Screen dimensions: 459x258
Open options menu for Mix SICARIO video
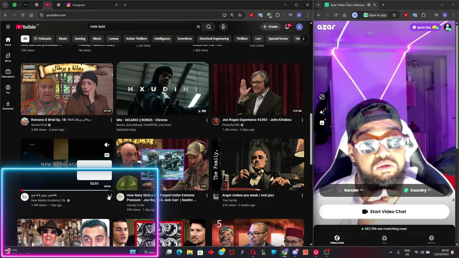207,120
